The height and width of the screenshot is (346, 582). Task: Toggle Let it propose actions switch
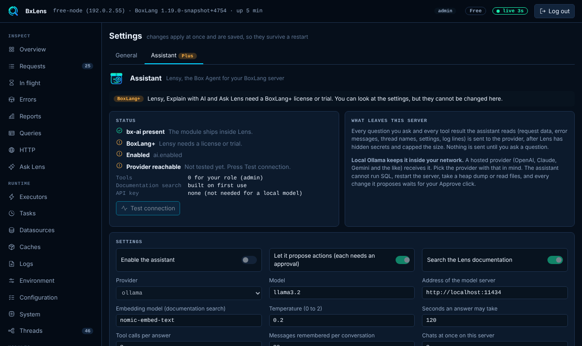click(x=402, y=260)
